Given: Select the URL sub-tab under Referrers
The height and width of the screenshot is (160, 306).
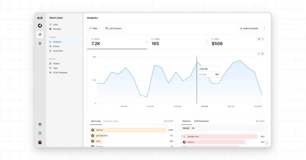Looking at the screenshot, I should click(x=193, y=128).
